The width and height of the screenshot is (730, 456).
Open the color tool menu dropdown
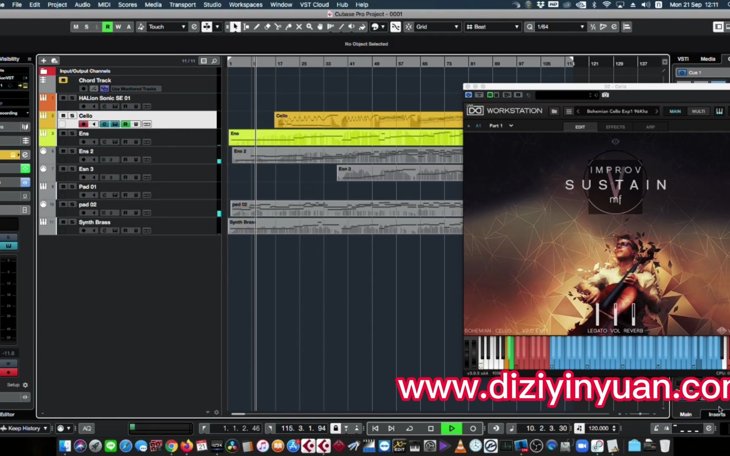click(x=383, y=27)
